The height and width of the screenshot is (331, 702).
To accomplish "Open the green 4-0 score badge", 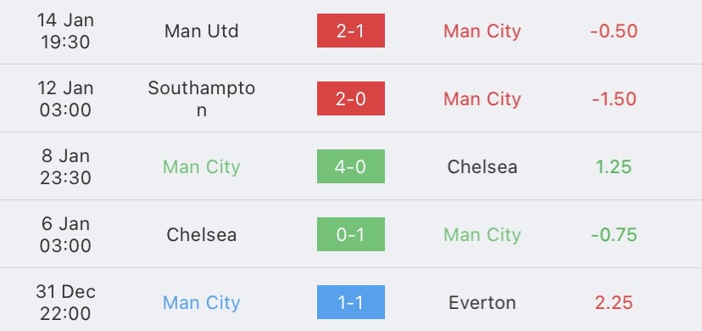I will (350, 166).
